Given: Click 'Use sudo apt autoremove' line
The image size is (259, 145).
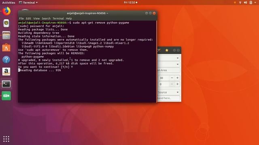Looking at the screenshot, I should 53,50.
